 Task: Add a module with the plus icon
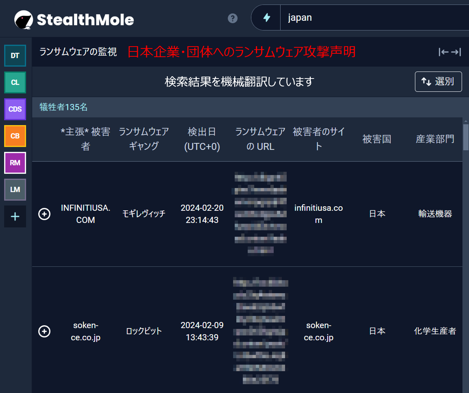tap(15, 216)
